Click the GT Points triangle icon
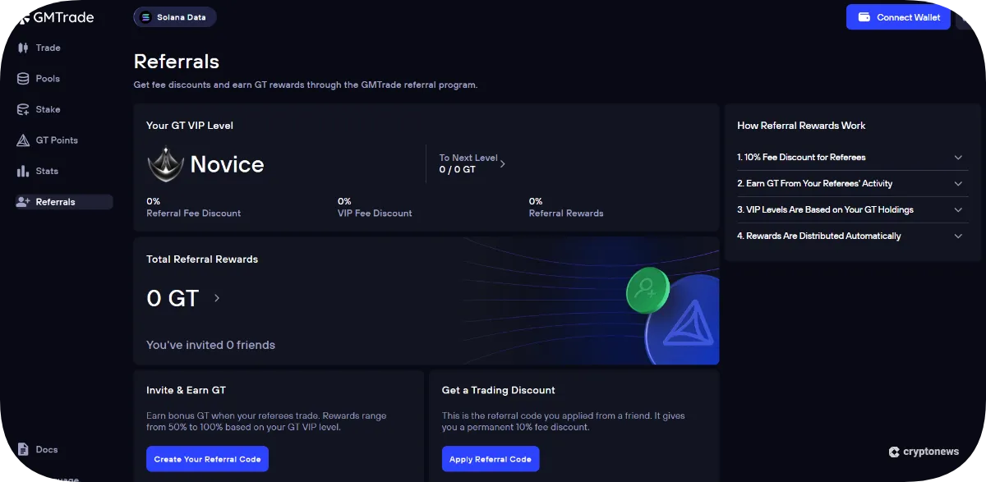The width and height of the screenshot is (986, 482). coord(23,140)
